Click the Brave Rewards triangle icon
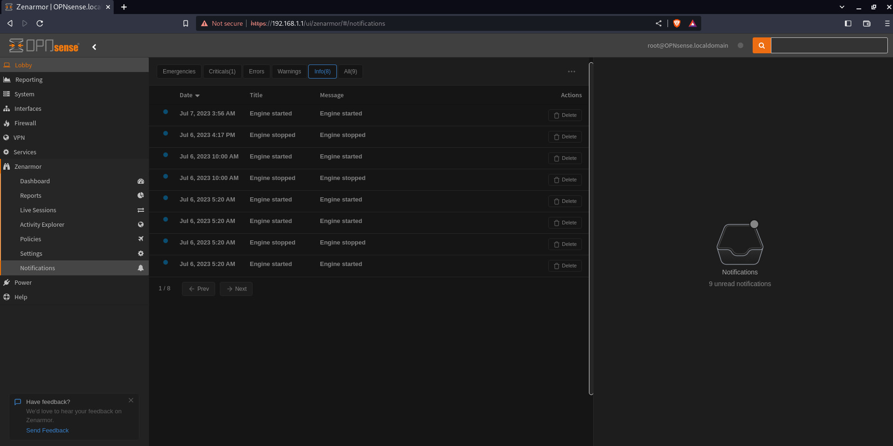The width and height of the screenshot is (893, 446). click(x=693, y=23)
